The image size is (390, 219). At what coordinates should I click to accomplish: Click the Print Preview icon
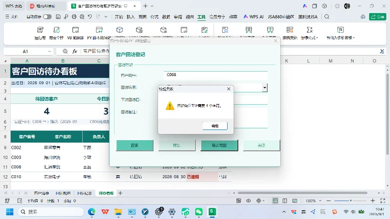point(82,17)
